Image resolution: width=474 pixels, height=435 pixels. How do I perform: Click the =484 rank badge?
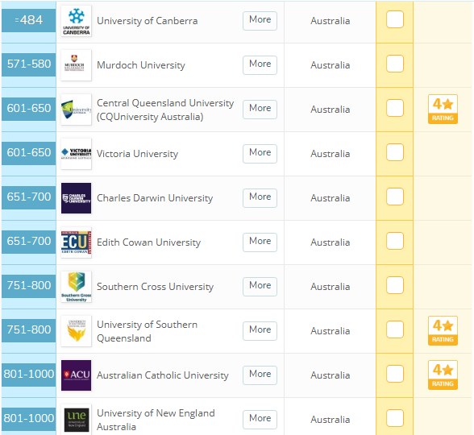(29, 20)
